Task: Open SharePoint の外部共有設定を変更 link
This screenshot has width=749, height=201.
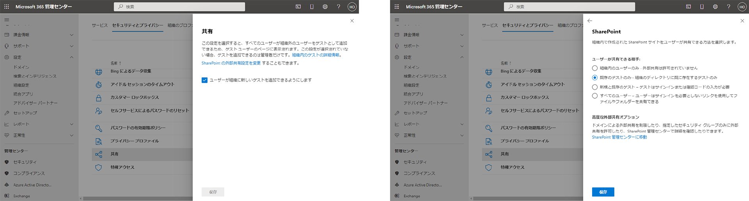Action: point(231,63)
